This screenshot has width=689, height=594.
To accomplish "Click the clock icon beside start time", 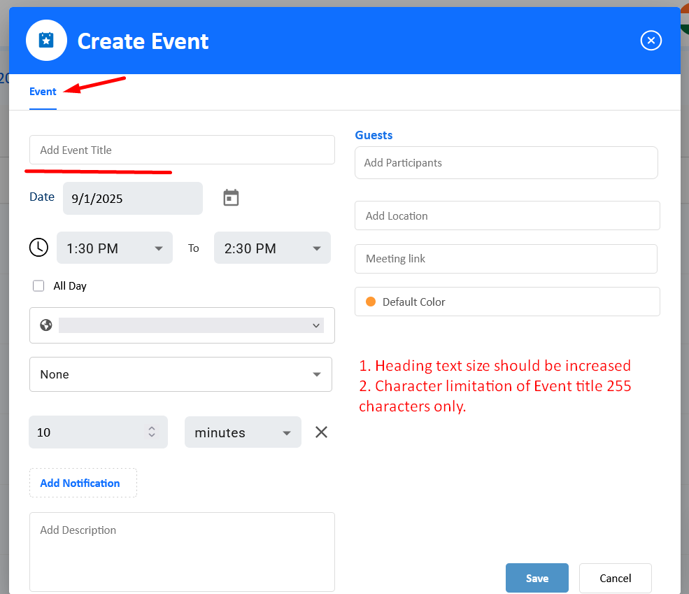I will [x=38, y=248].
